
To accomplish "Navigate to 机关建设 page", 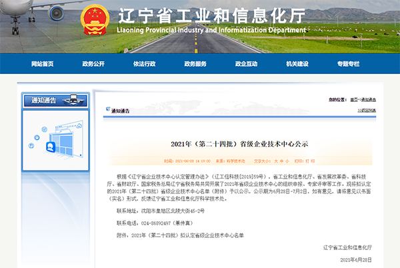I will [297, 64].
